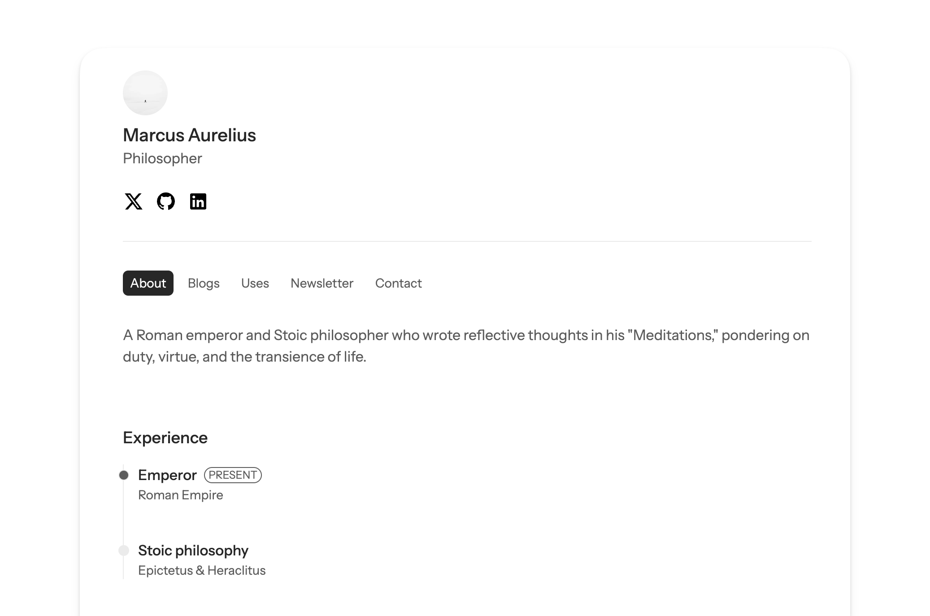Image resolution: width=930 pixels, height=616 pixels.
Task: Click the Epictetus & Heraclitus text
Action: pyautogui.click(x=202, y=570)
